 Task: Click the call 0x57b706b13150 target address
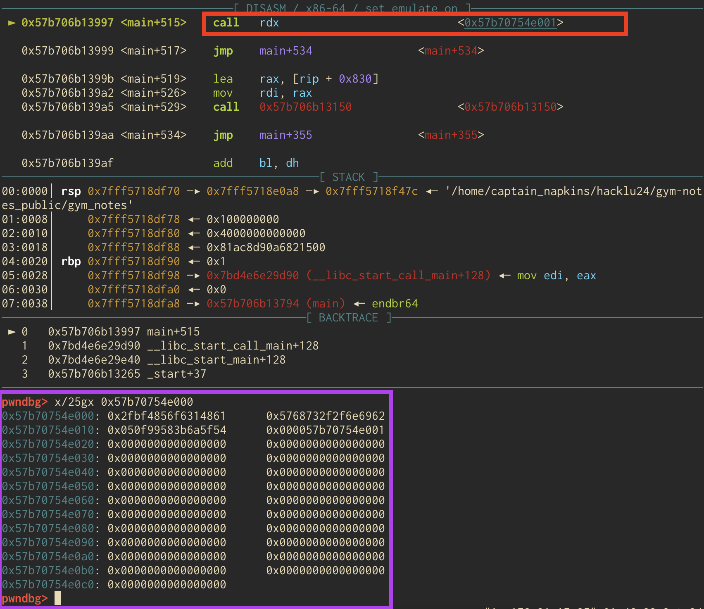point(306,107)
